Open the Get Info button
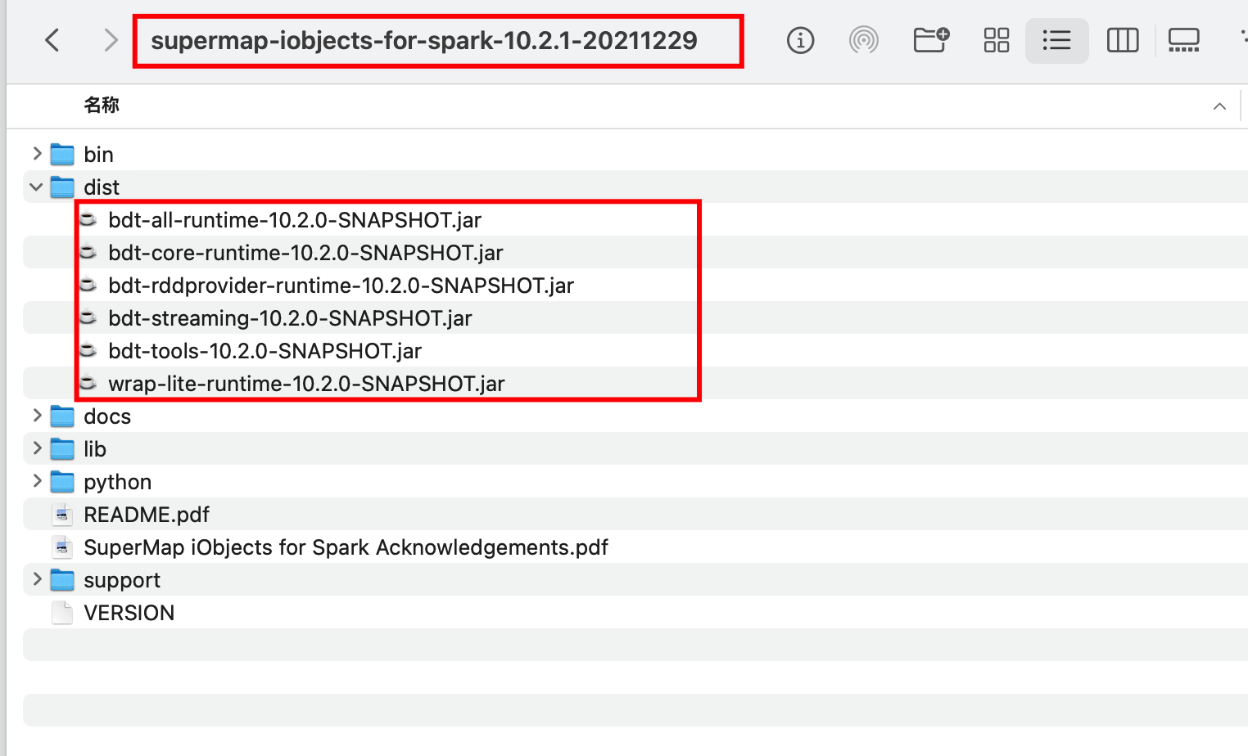1248x756 pixels. (800, 40)
